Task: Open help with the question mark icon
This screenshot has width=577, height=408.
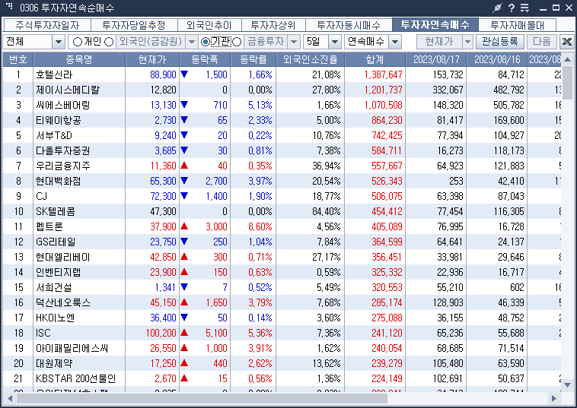Action: coord(512,8)
